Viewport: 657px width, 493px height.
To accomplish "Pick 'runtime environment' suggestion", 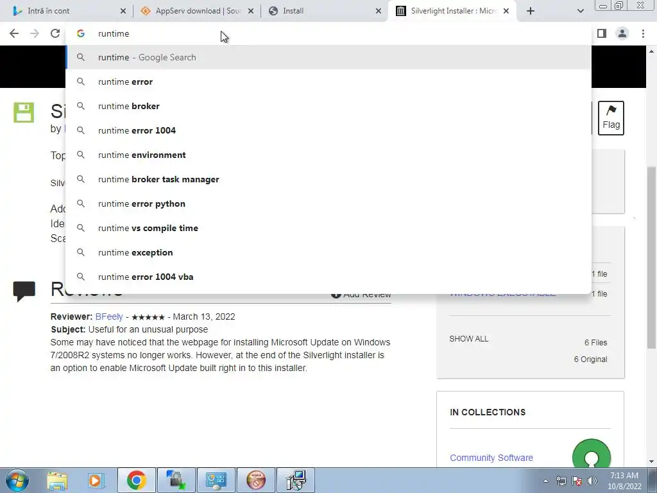I will 328,155.
